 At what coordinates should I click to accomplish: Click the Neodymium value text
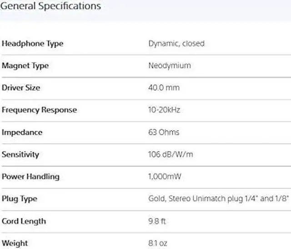(x=170, y=66)
